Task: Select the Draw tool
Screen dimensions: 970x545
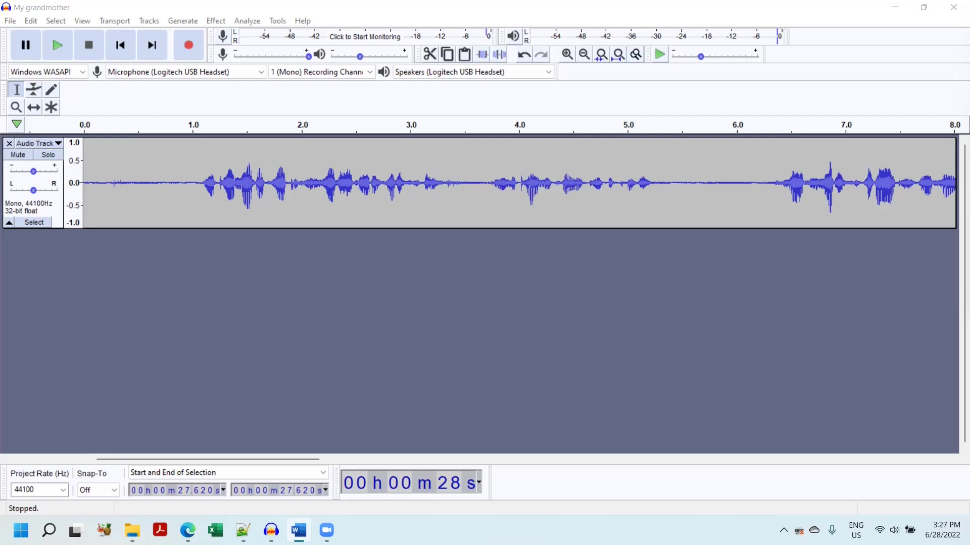Action: [51, 89]
